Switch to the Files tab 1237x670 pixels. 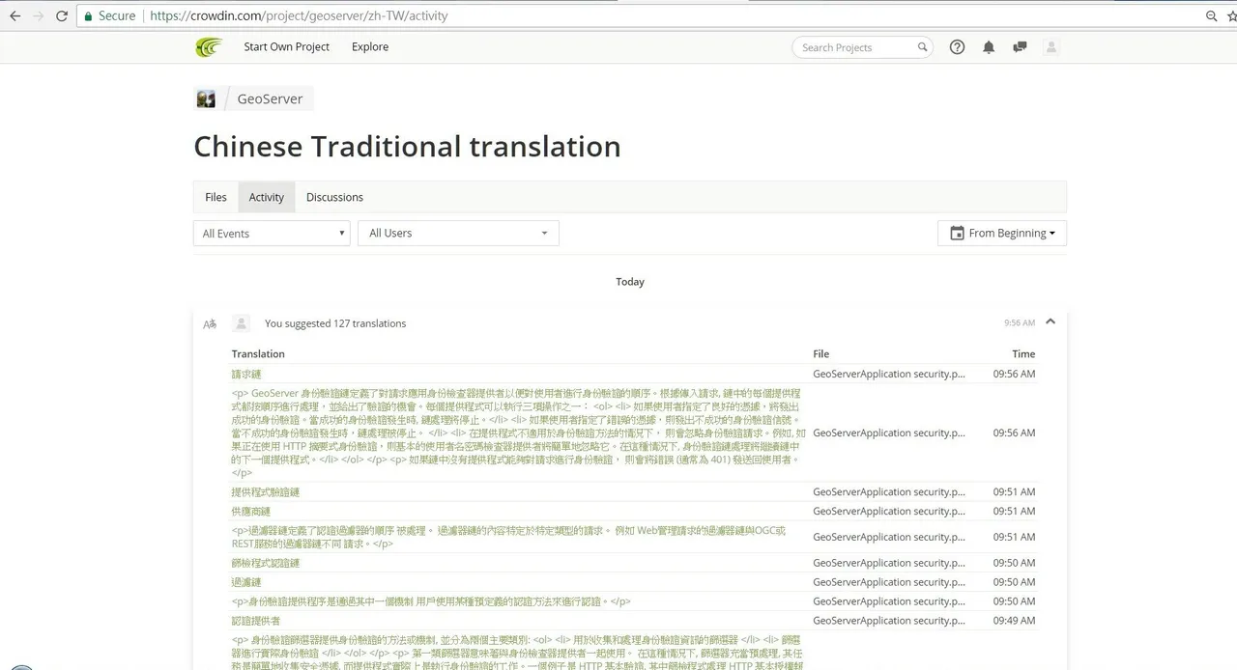tap(216, 197)
